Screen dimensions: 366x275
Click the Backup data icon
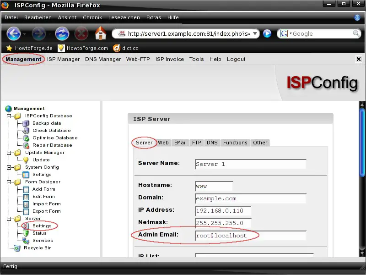tap(26, 123)
